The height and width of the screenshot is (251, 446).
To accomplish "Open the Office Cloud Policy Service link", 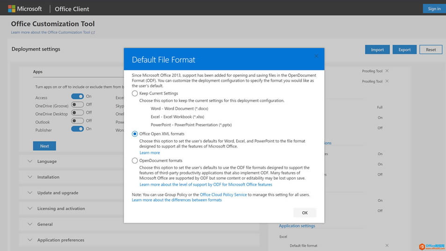I will 223,195.
